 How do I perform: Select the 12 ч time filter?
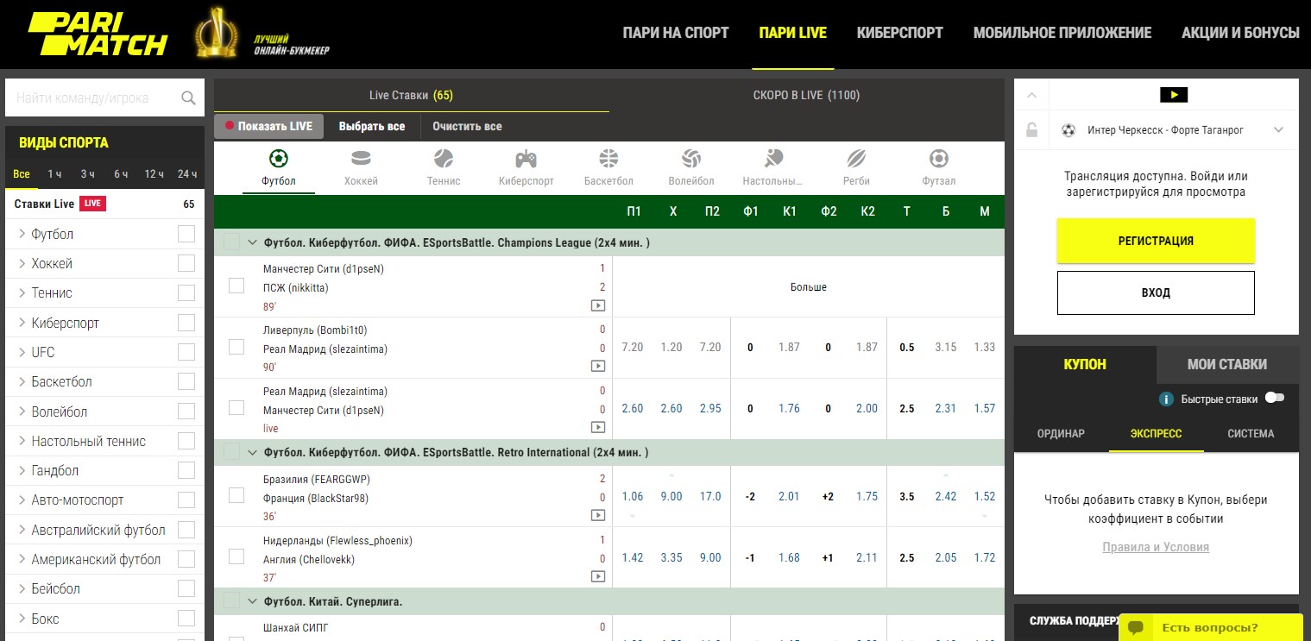[154, 173]
